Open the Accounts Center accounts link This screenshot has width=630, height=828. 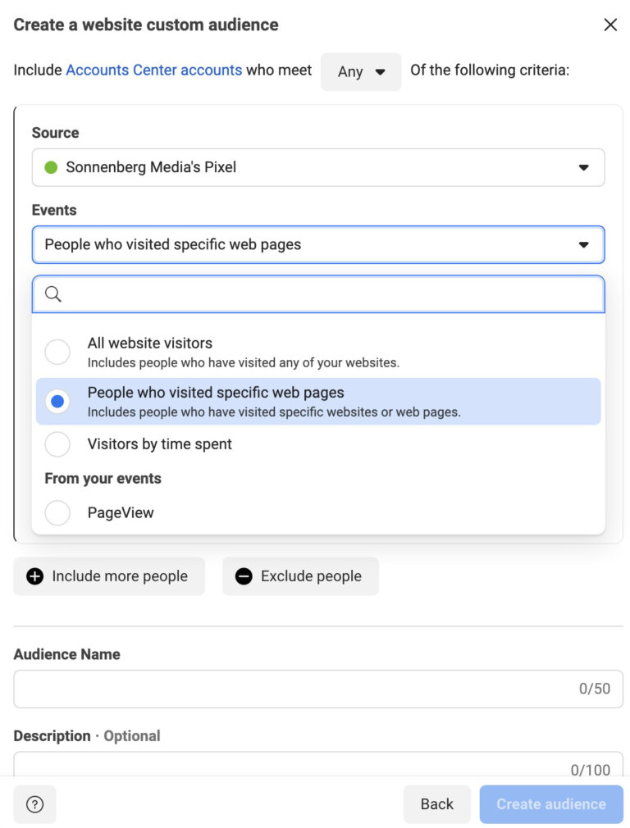coord(153,70)
